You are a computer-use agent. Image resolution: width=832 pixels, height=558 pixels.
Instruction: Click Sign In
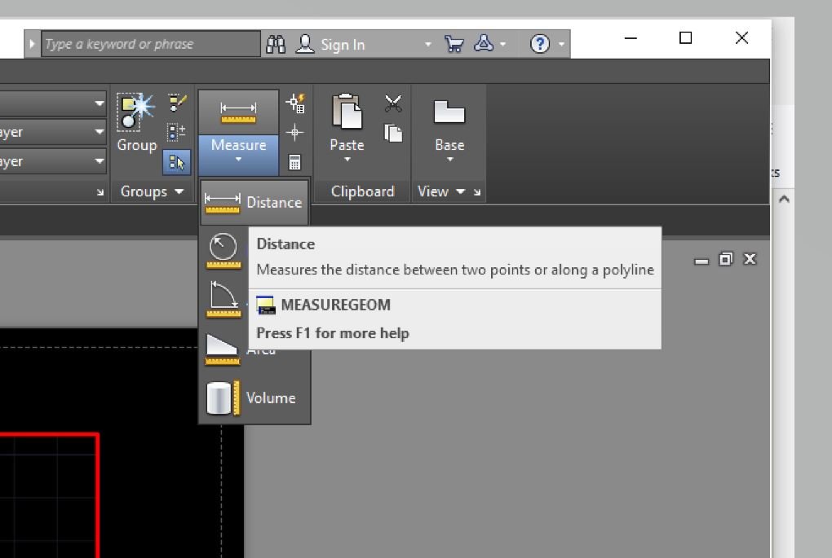pos(343,45)
